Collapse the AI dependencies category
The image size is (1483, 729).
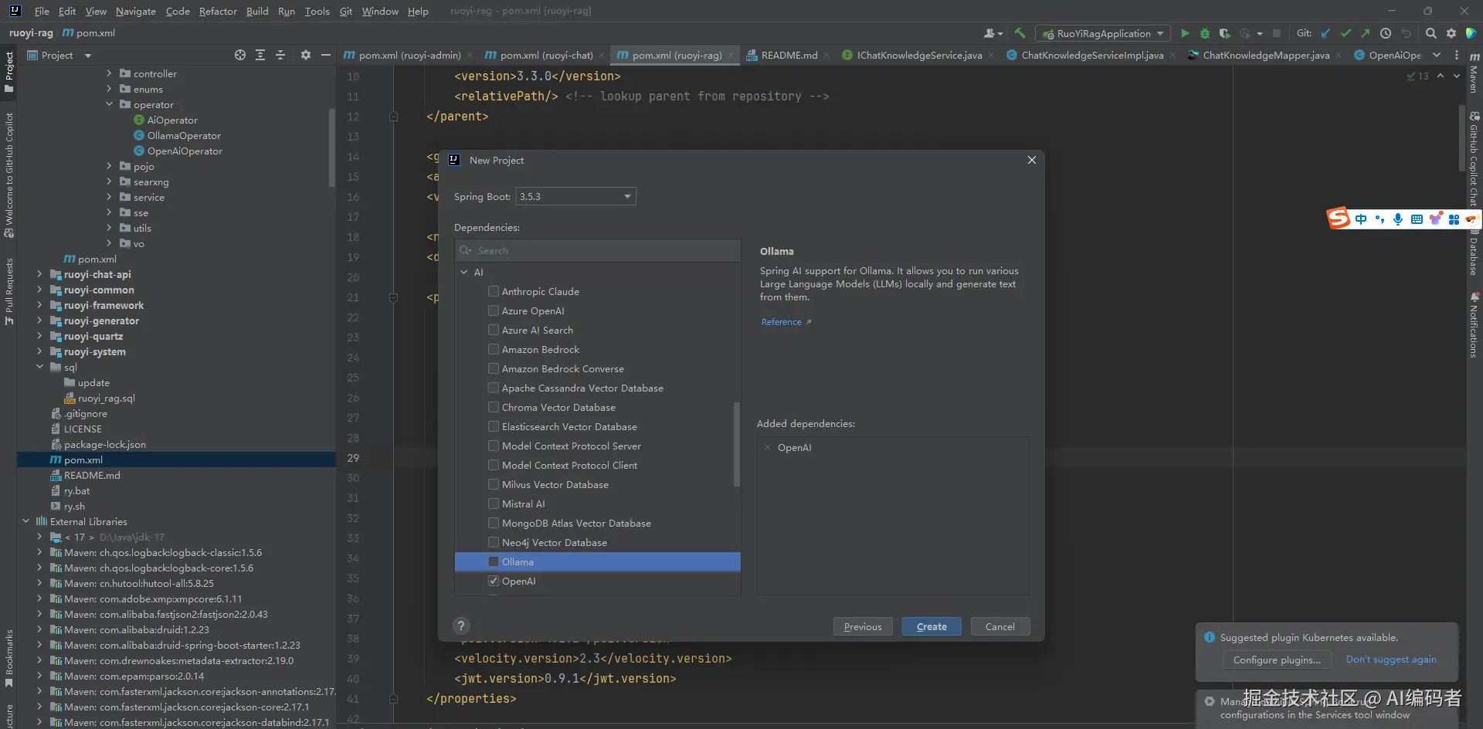[464, 273]
